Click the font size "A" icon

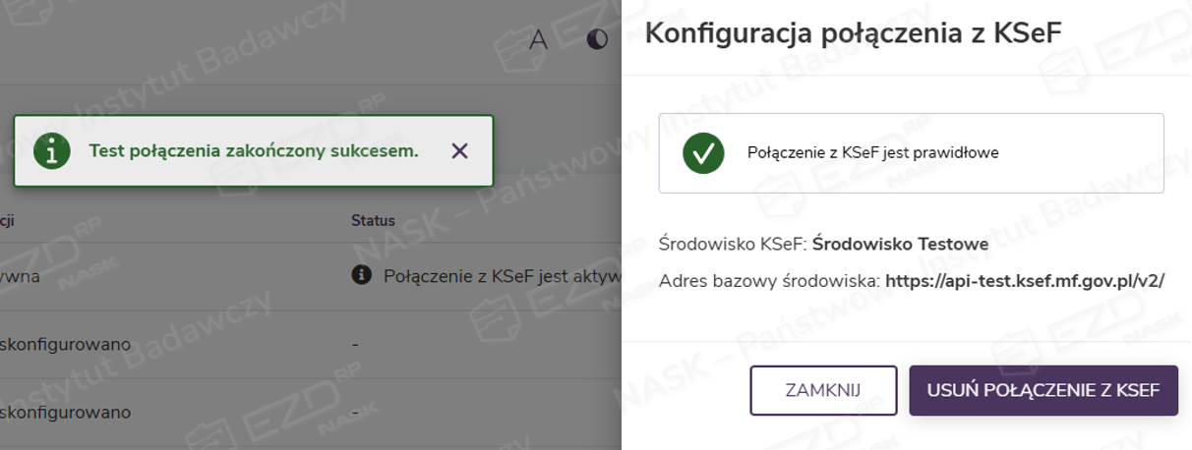point(538,39)
